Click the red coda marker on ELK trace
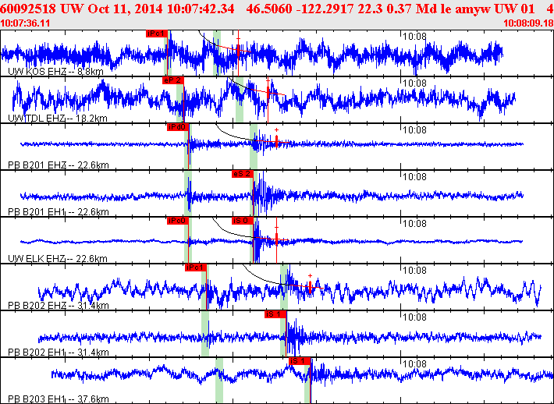Viewport: 554px width, 404px height. 277,239
